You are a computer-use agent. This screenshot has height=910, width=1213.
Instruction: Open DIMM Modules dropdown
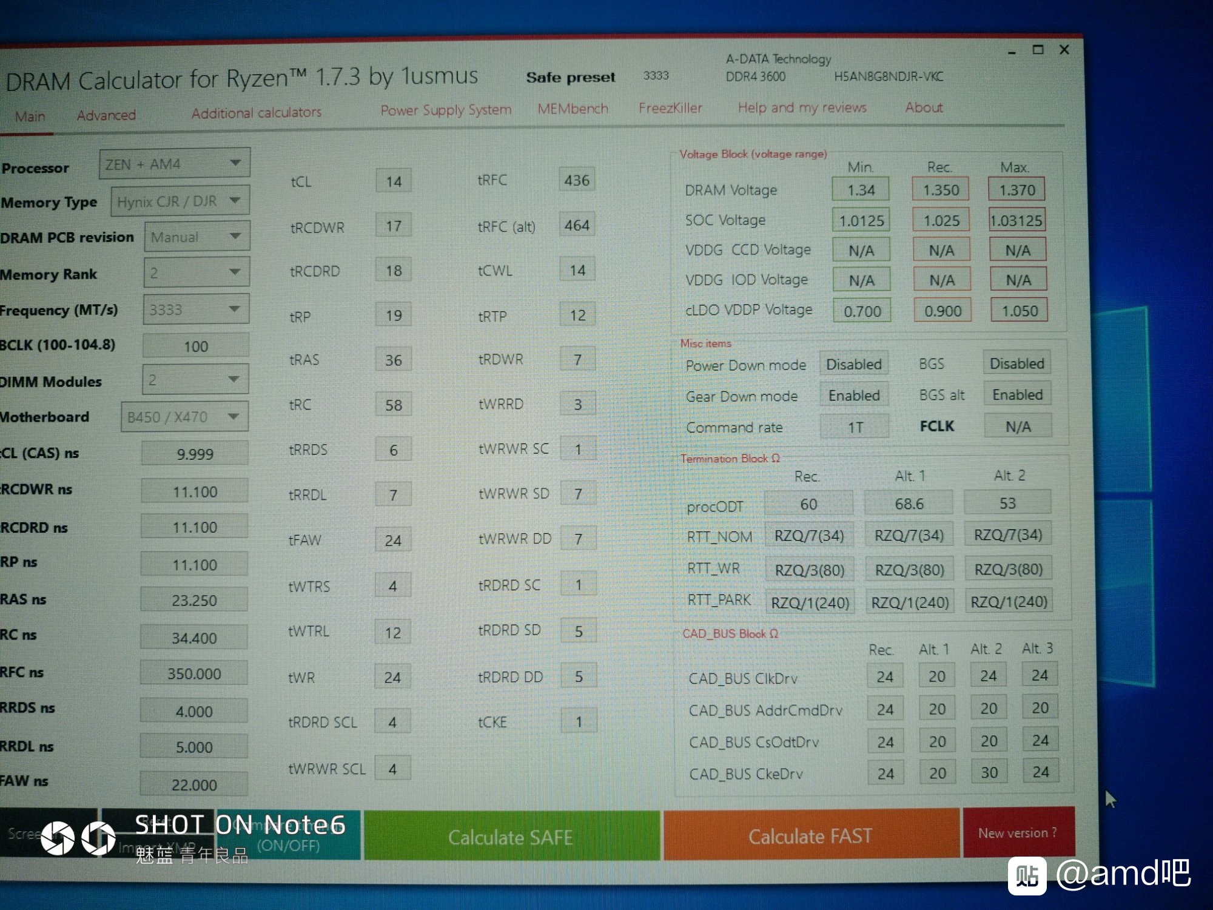coord(195,380)
